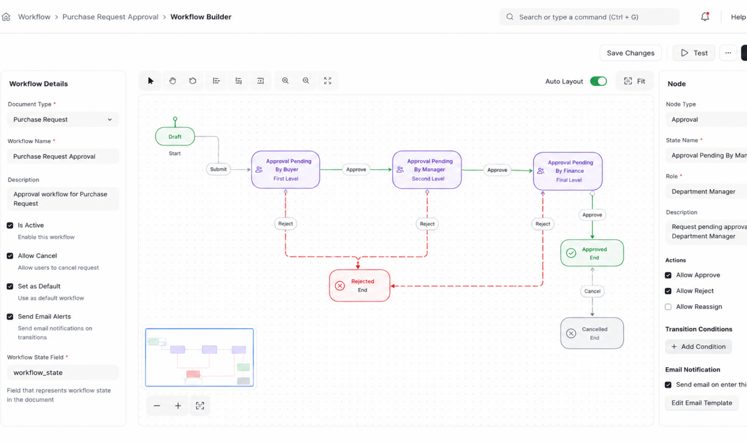Screen dimensions: 747x442
Task: Select the pointer arrow tool
Action: [x=151, y=81]
